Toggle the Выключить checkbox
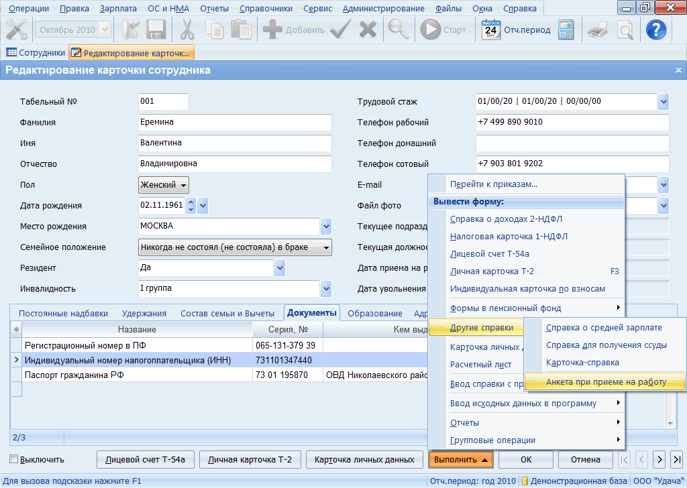This screenshot has height=488, width=687. coord(14,460)
